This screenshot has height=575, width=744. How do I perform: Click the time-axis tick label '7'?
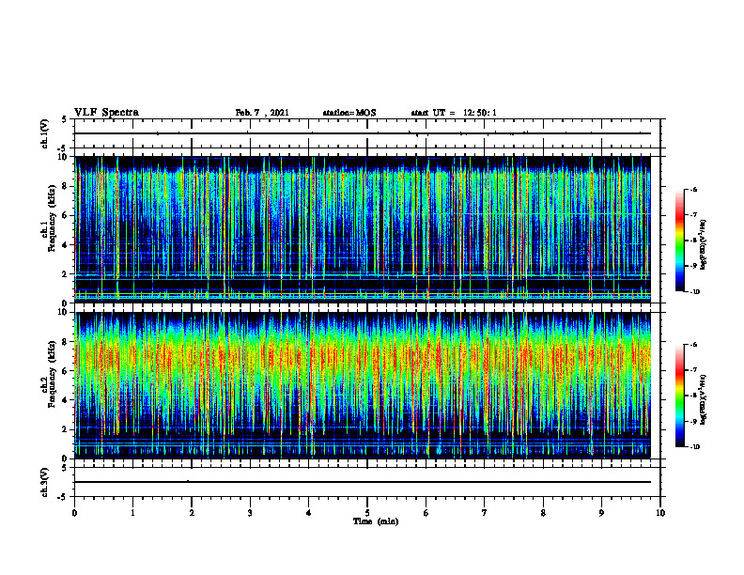pos(485,513)
